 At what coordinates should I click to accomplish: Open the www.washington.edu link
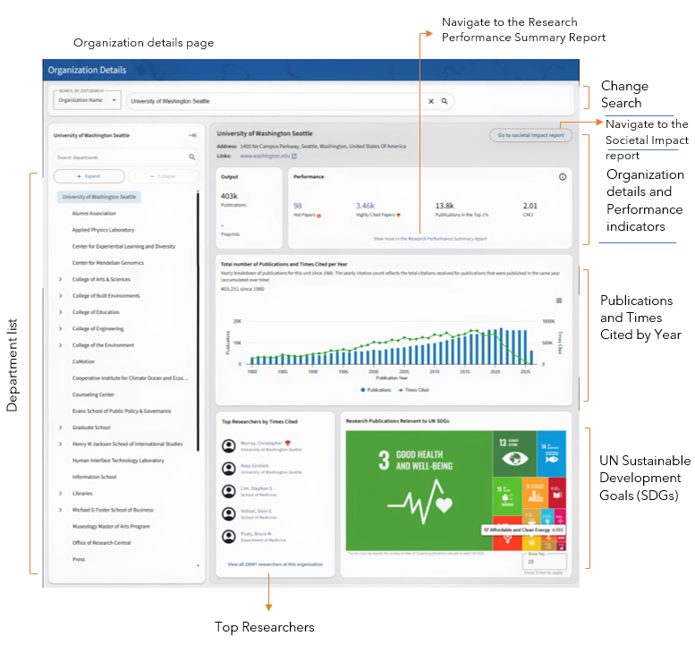265,156
